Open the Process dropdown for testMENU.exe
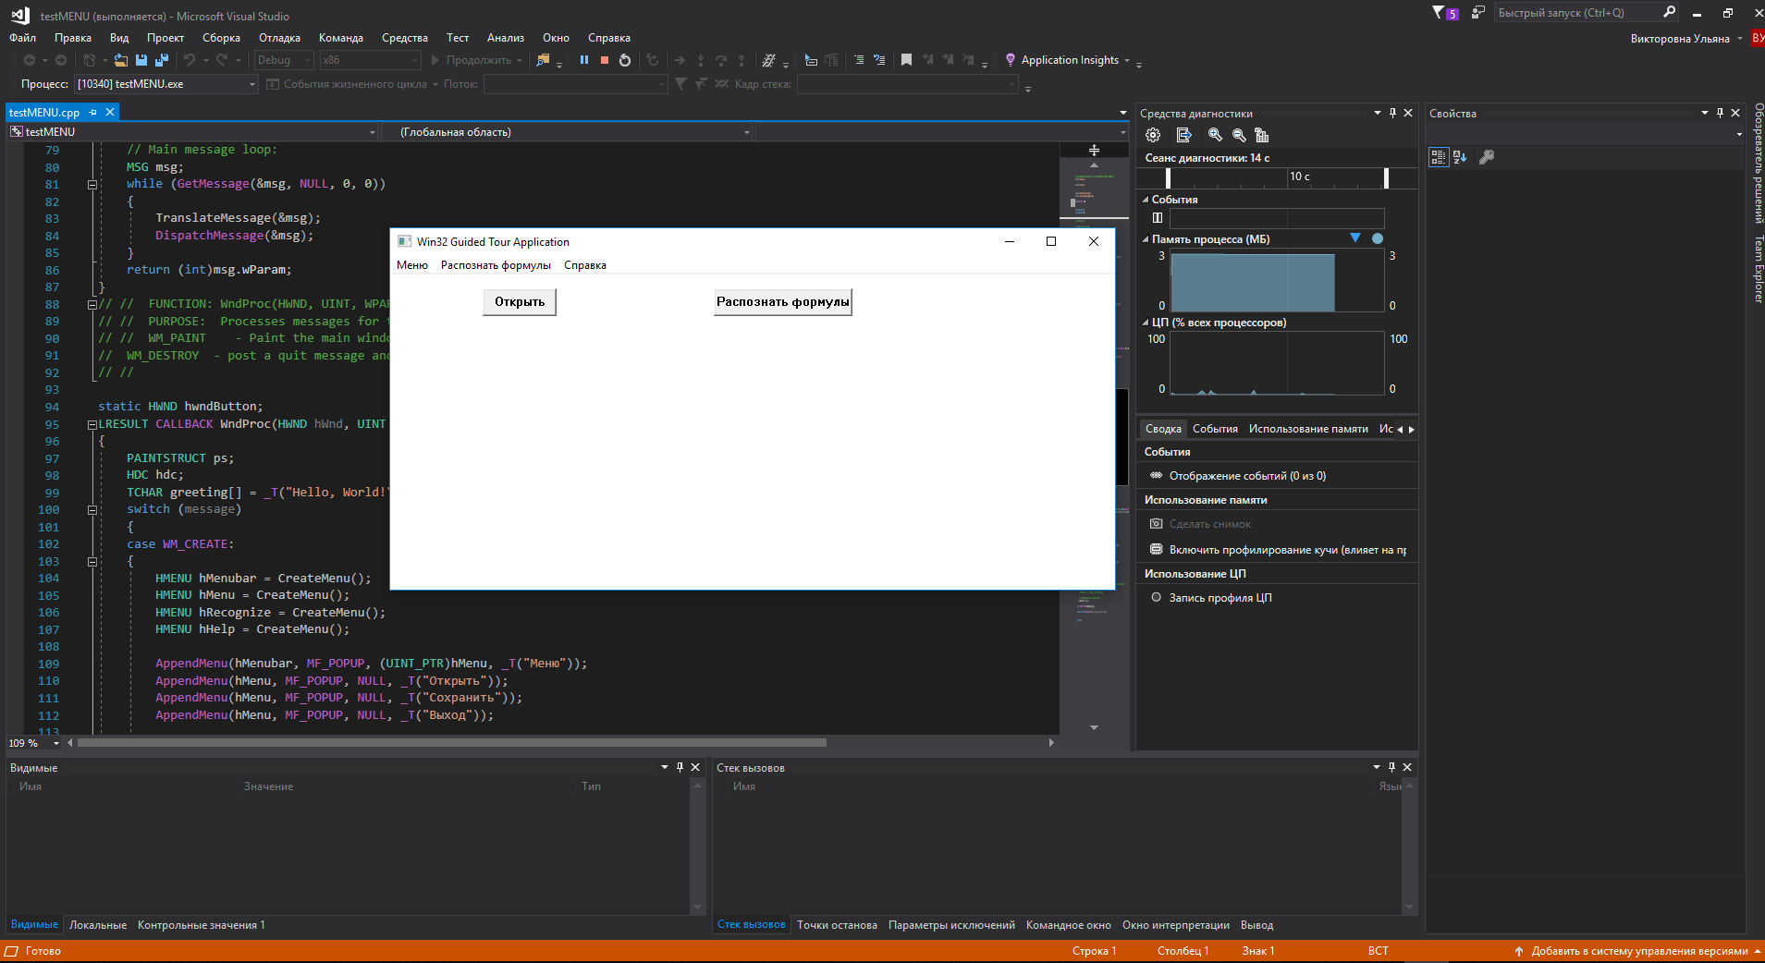1765x963 pixels. click(252, 84)
